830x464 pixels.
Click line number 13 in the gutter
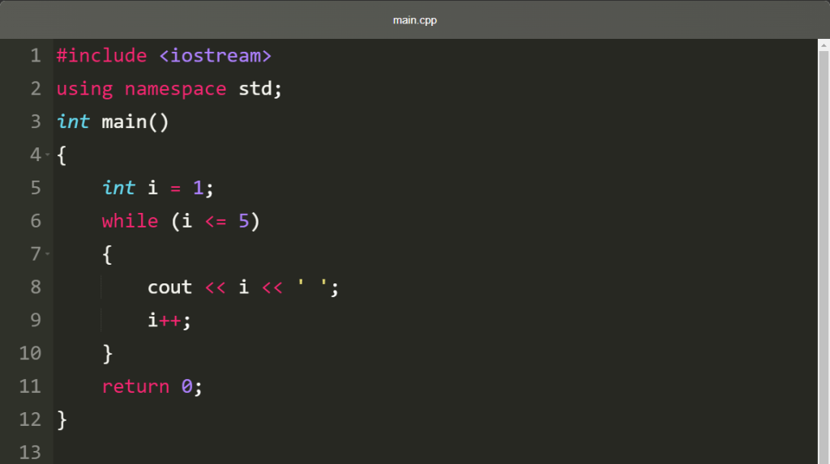(x=30, y=453)
